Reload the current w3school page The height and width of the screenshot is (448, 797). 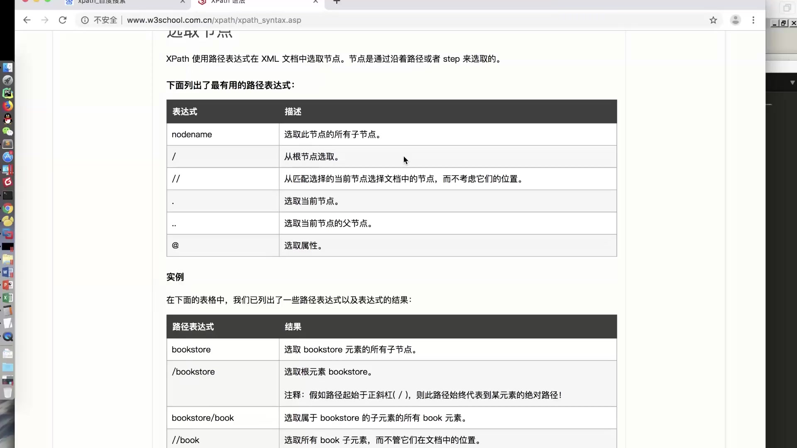[x=63, y=20]
